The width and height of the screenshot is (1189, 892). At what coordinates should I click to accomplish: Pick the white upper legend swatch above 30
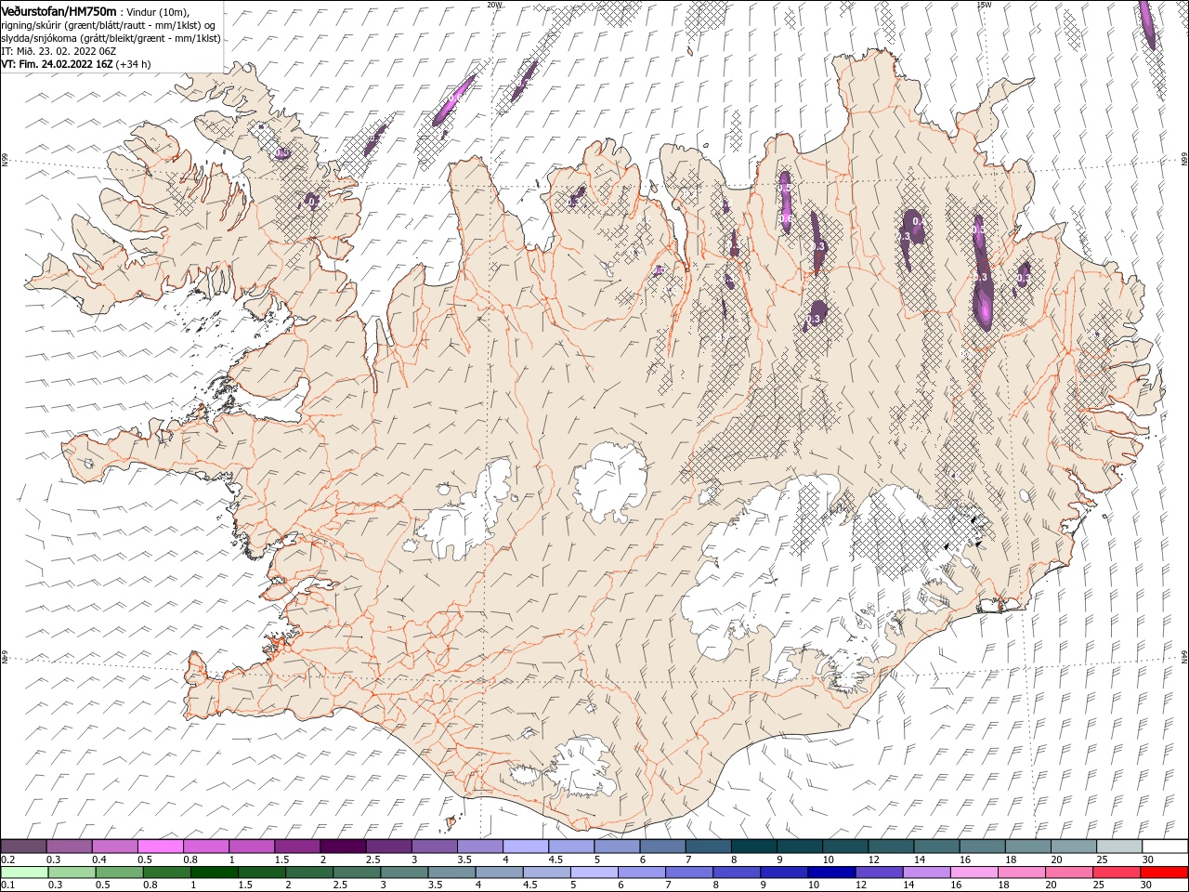click(x=1164, y=846)
